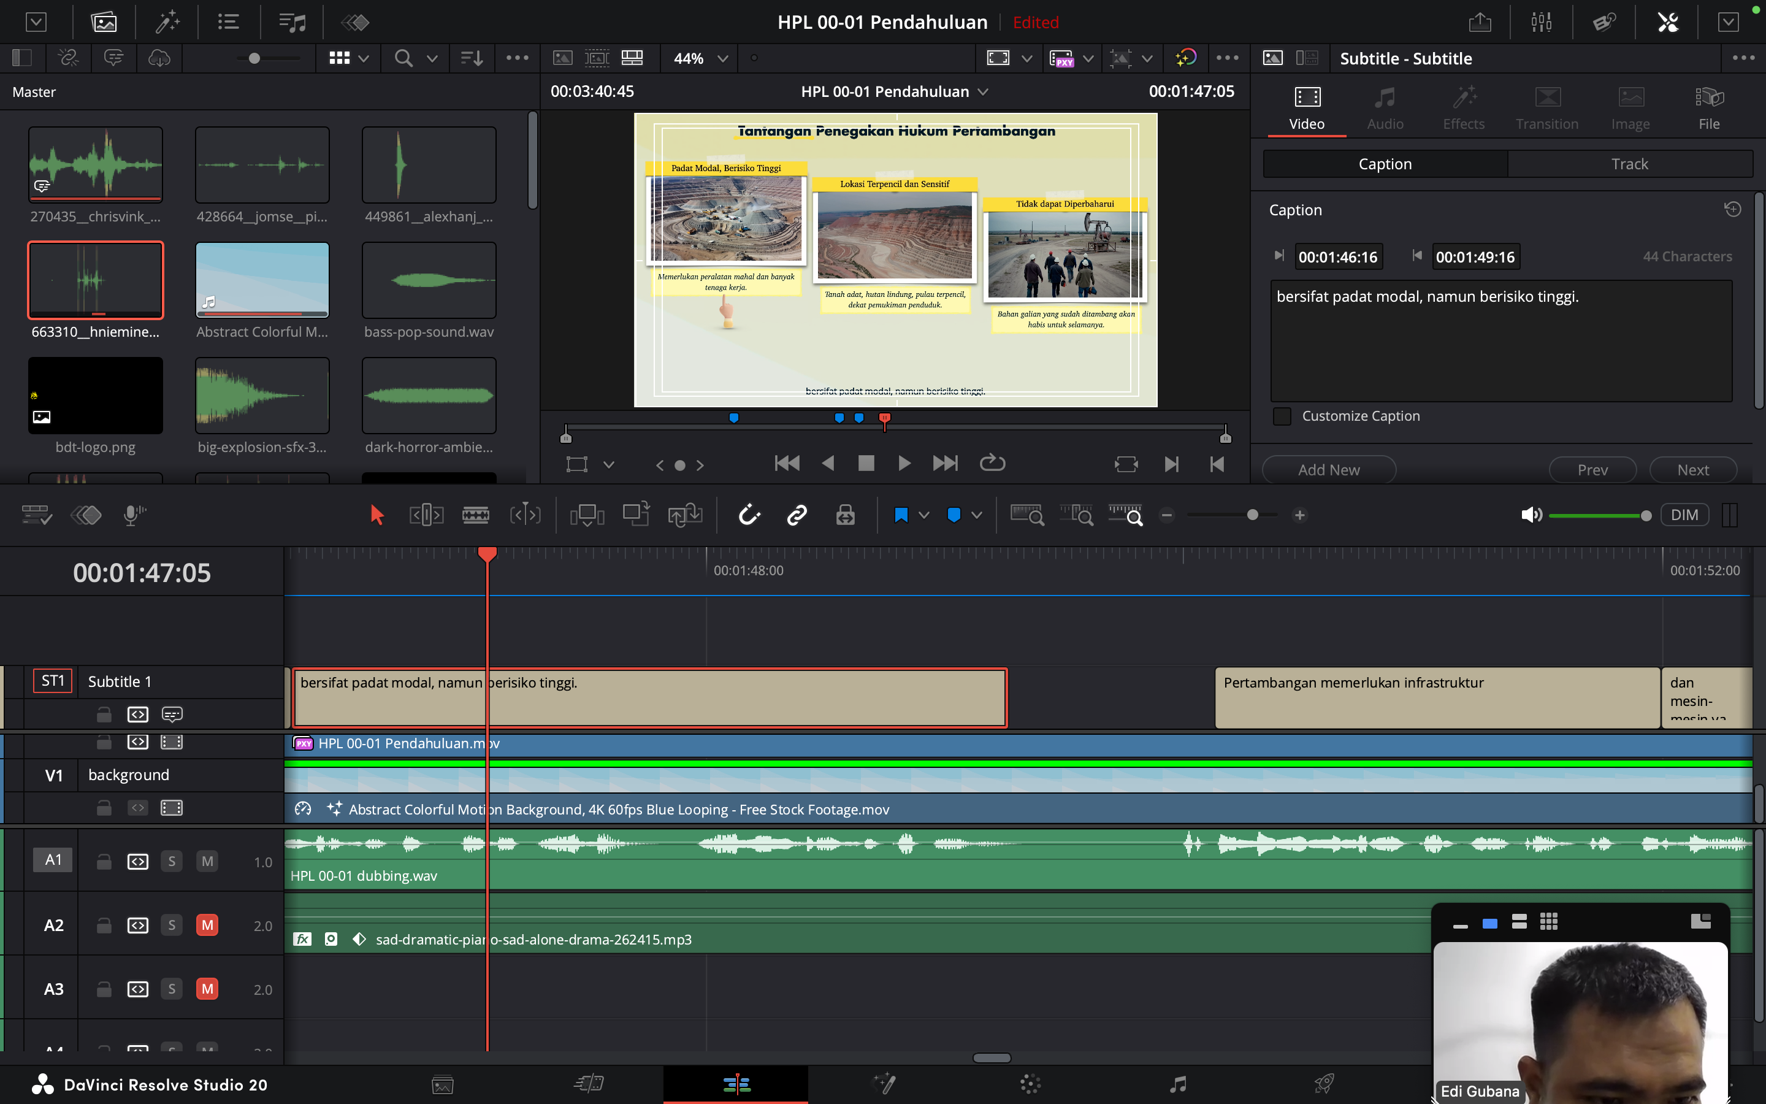Screen dimensions: 1766x1104
Task: Select the Blade edit mode tool
Action: pos(475,515)
